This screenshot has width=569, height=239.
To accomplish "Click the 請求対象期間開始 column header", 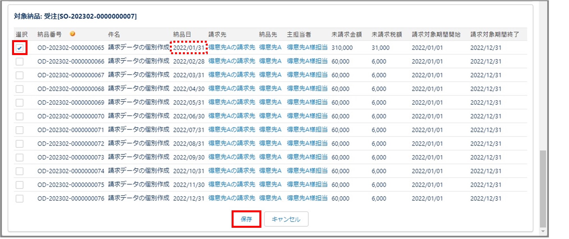I will [436, 35].
